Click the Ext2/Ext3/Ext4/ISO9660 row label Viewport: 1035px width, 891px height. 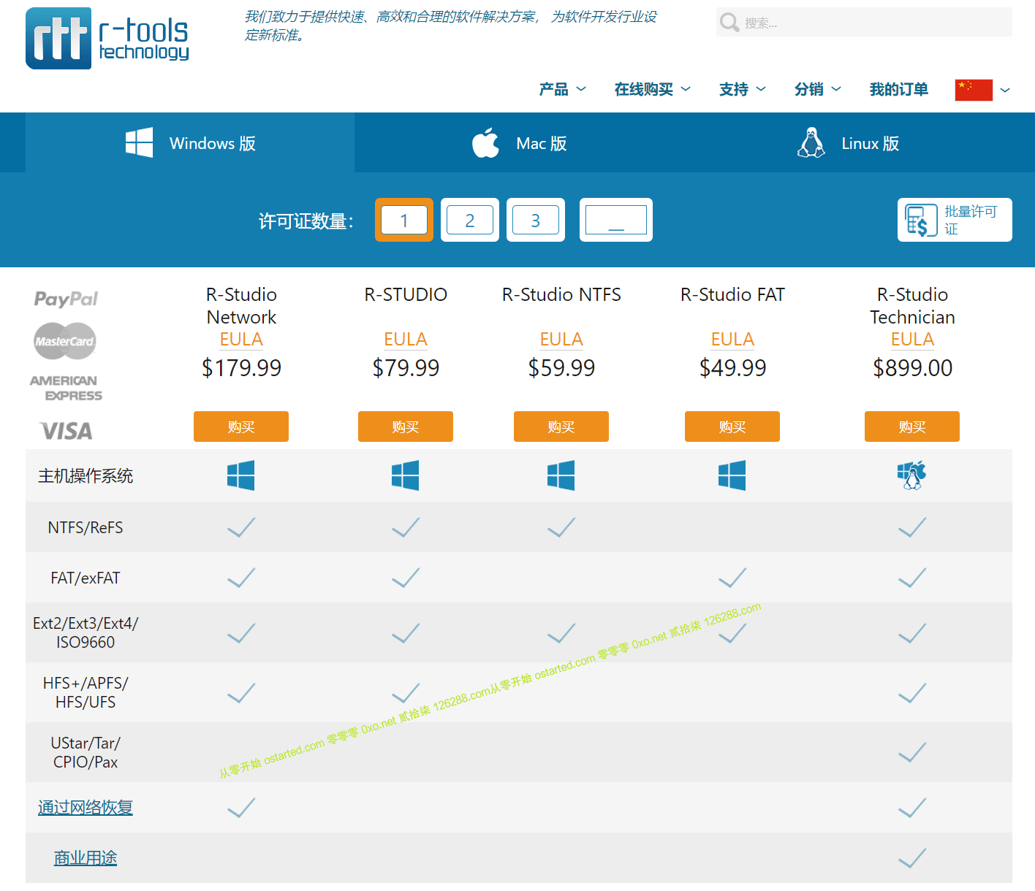click(86, 632)
